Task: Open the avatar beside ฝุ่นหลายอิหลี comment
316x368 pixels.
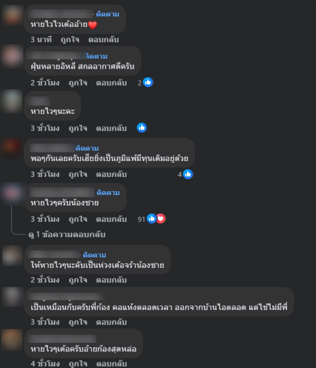Action: click(12, 56)
